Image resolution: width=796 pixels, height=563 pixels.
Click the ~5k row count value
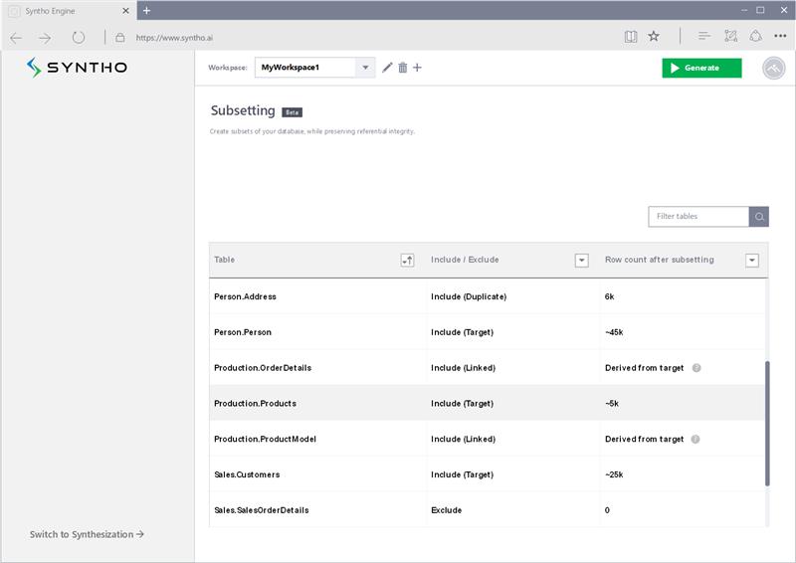click(x=612, y=403)
